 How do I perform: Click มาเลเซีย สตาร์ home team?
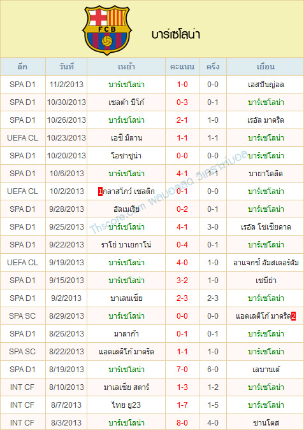coord(126,387)
